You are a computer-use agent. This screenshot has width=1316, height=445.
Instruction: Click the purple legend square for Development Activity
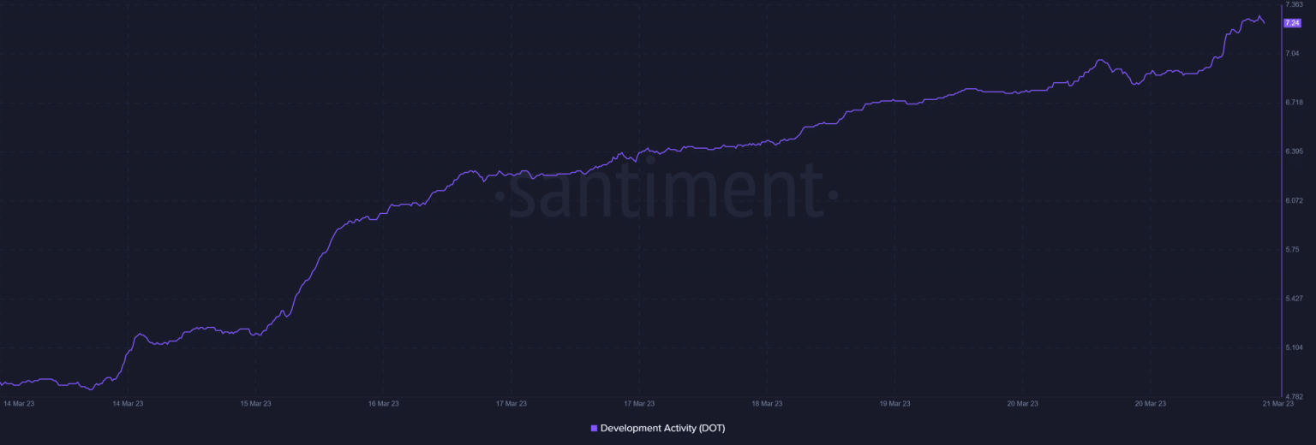click(594, 428)
